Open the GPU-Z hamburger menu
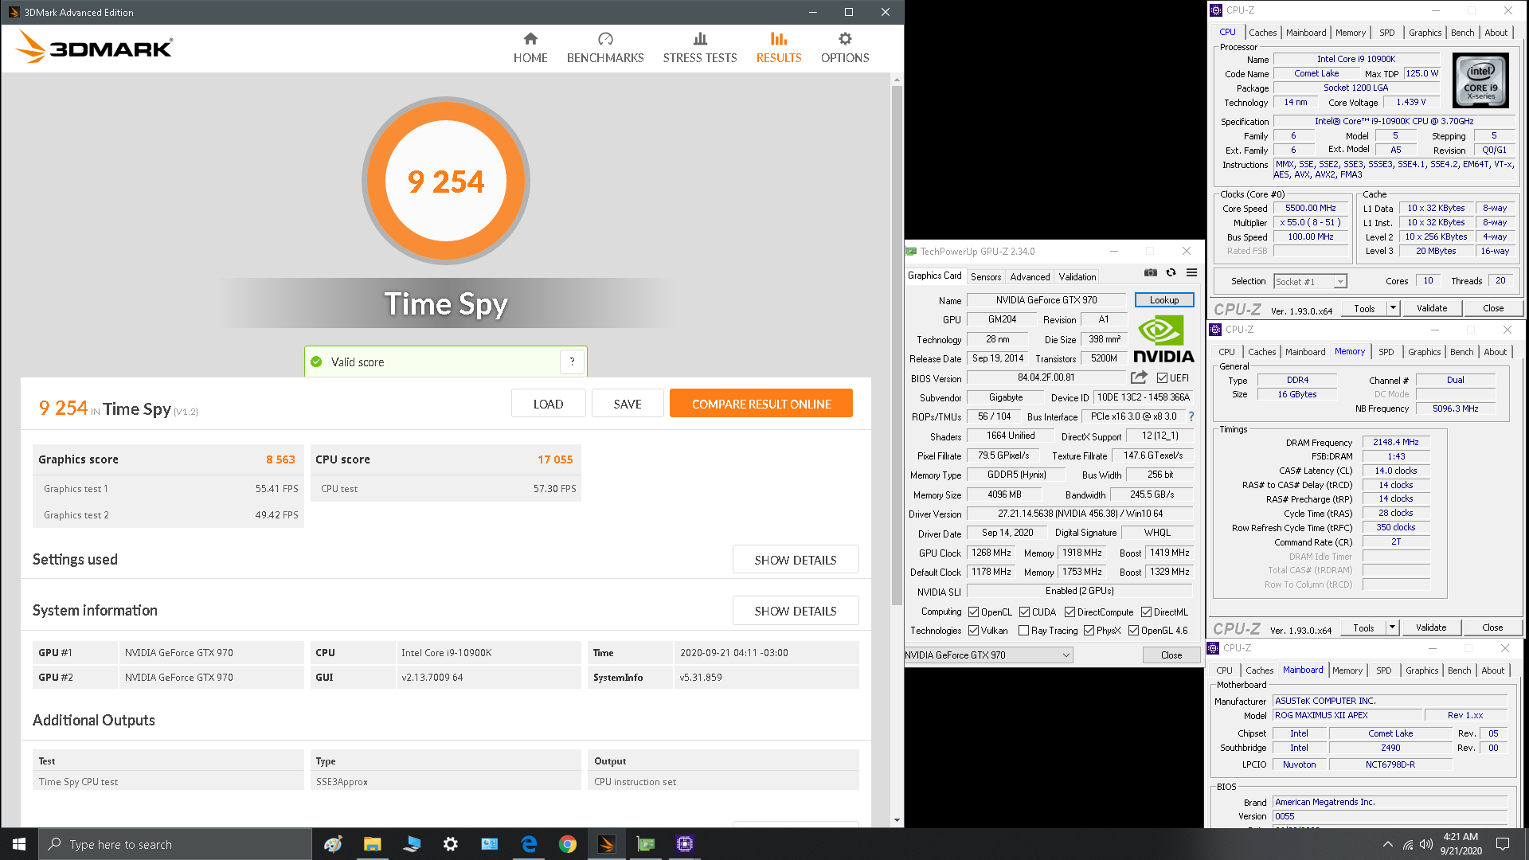The image size is (1529, 860). [x=1191, y=272]
